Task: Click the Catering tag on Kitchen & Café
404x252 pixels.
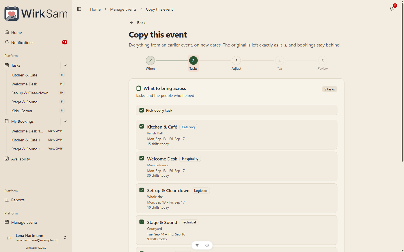Action: click(188, 127)
